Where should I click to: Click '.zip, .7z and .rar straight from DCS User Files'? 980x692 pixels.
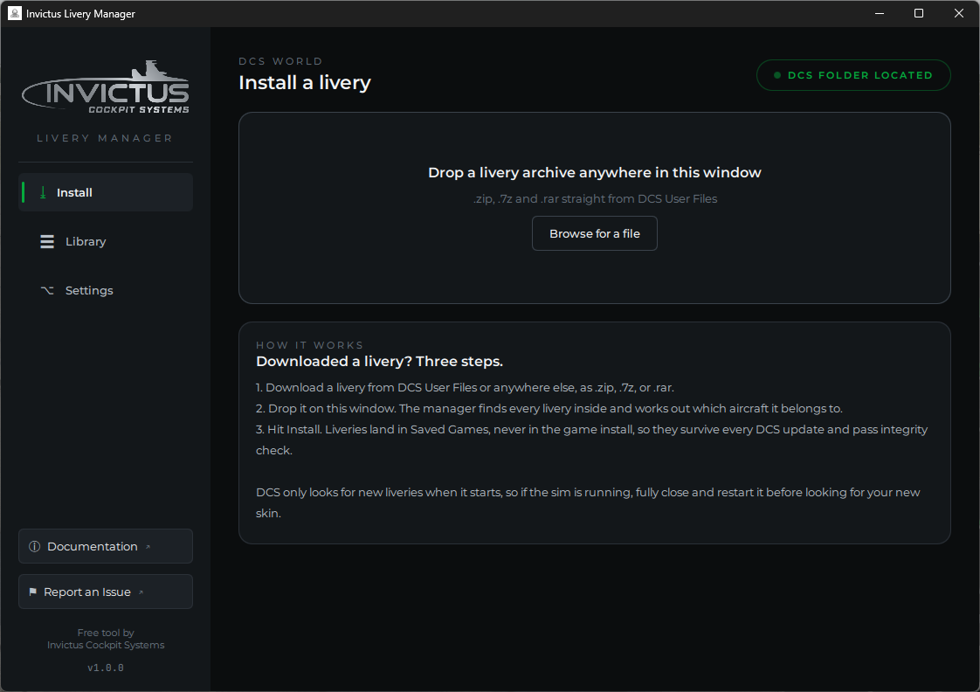[x=594, y=199]
